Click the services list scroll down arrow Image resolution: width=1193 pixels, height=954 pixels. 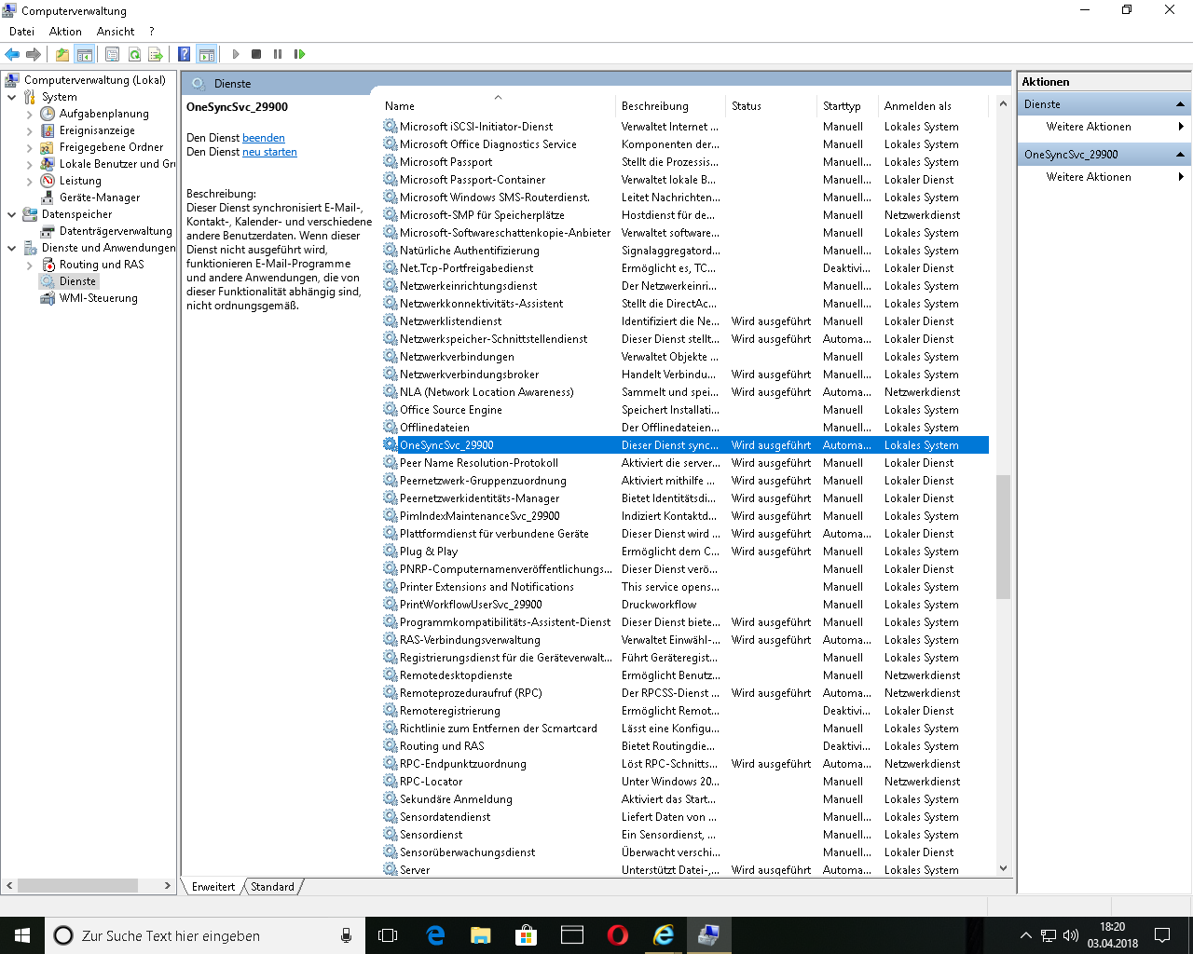click(x=1003, y=868)
